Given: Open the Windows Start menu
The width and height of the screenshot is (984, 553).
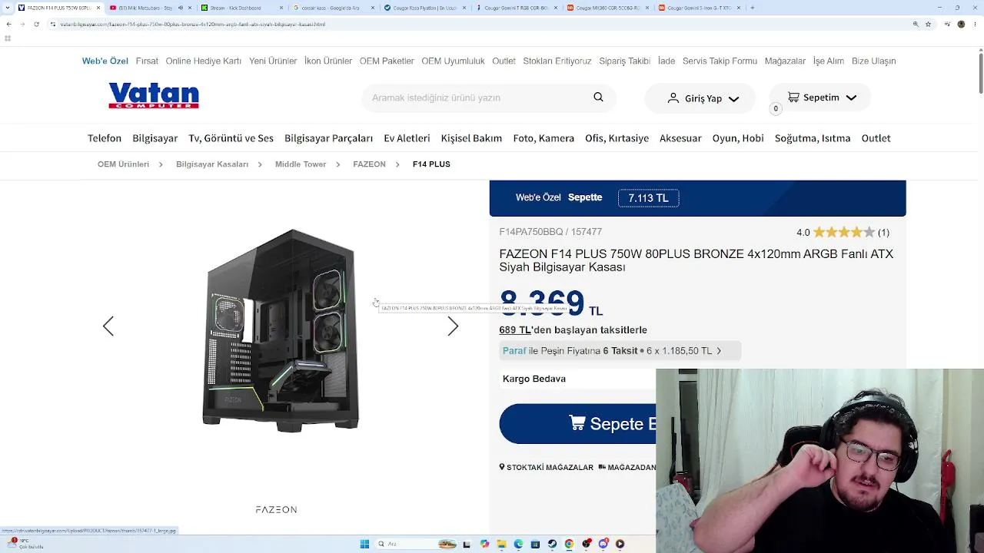Looking at the screenshot, I should (x=364, y=544).
